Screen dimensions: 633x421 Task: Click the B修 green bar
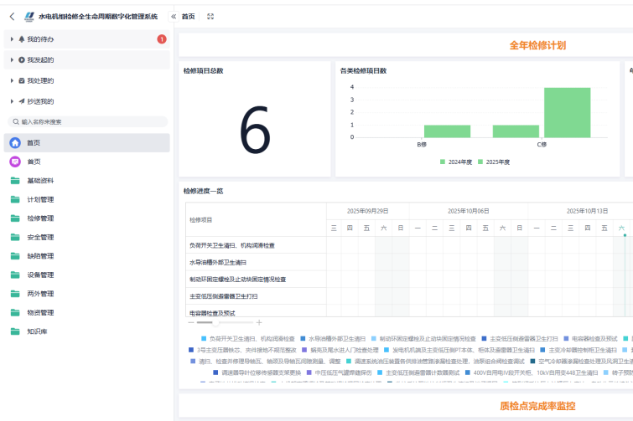click(x=448, y=131)
